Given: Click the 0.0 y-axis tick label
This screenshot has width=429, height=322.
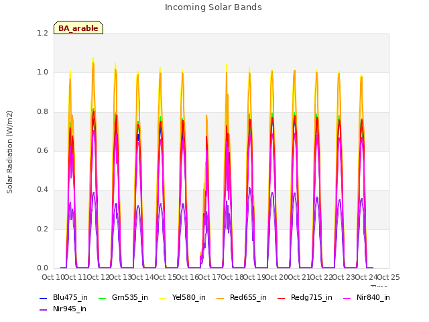Looking at the screenshot, I should (42, 268).
